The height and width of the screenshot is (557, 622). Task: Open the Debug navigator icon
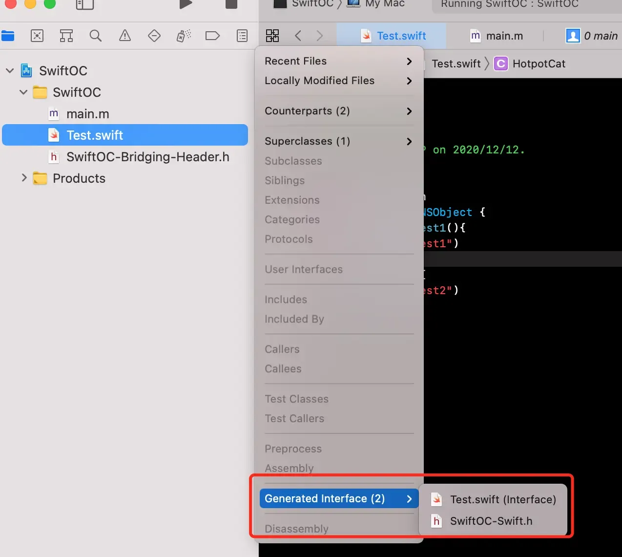click(x=184, y=36)
